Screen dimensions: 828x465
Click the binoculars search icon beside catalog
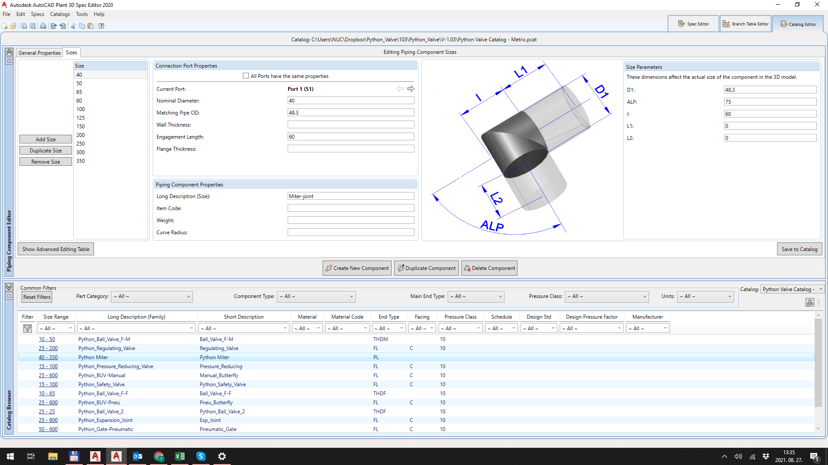[809, 303]
